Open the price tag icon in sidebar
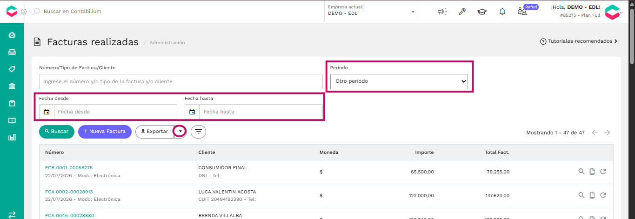Screen dimensions: 635x219 pos(12,69)
